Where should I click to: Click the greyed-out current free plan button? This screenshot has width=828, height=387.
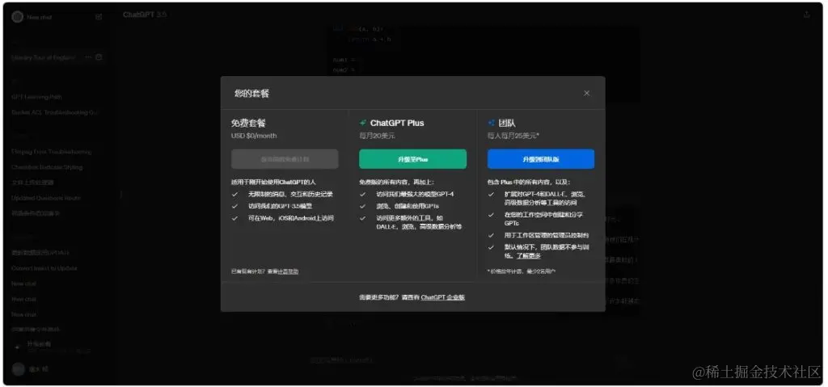(285, 159)
